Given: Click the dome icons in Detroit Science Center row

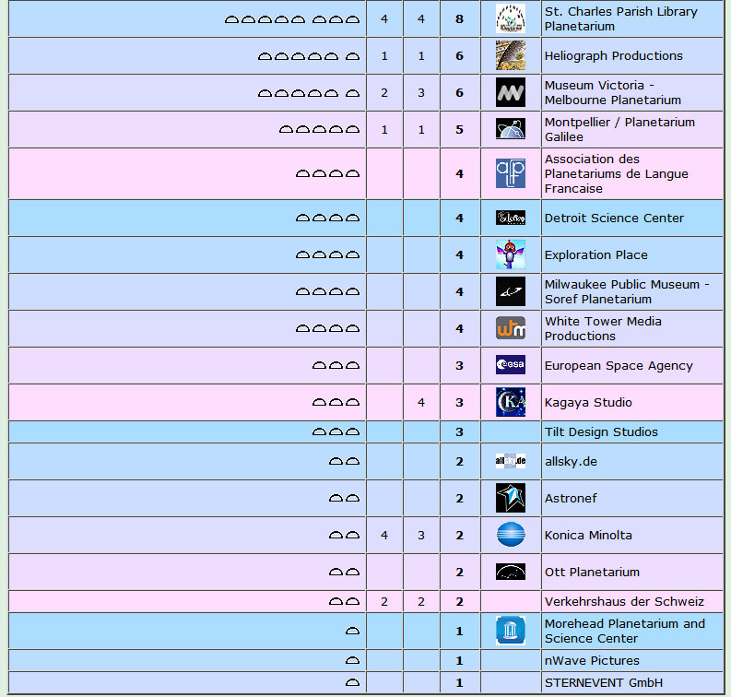Looking at the screenshot, I should click(328, 218).
